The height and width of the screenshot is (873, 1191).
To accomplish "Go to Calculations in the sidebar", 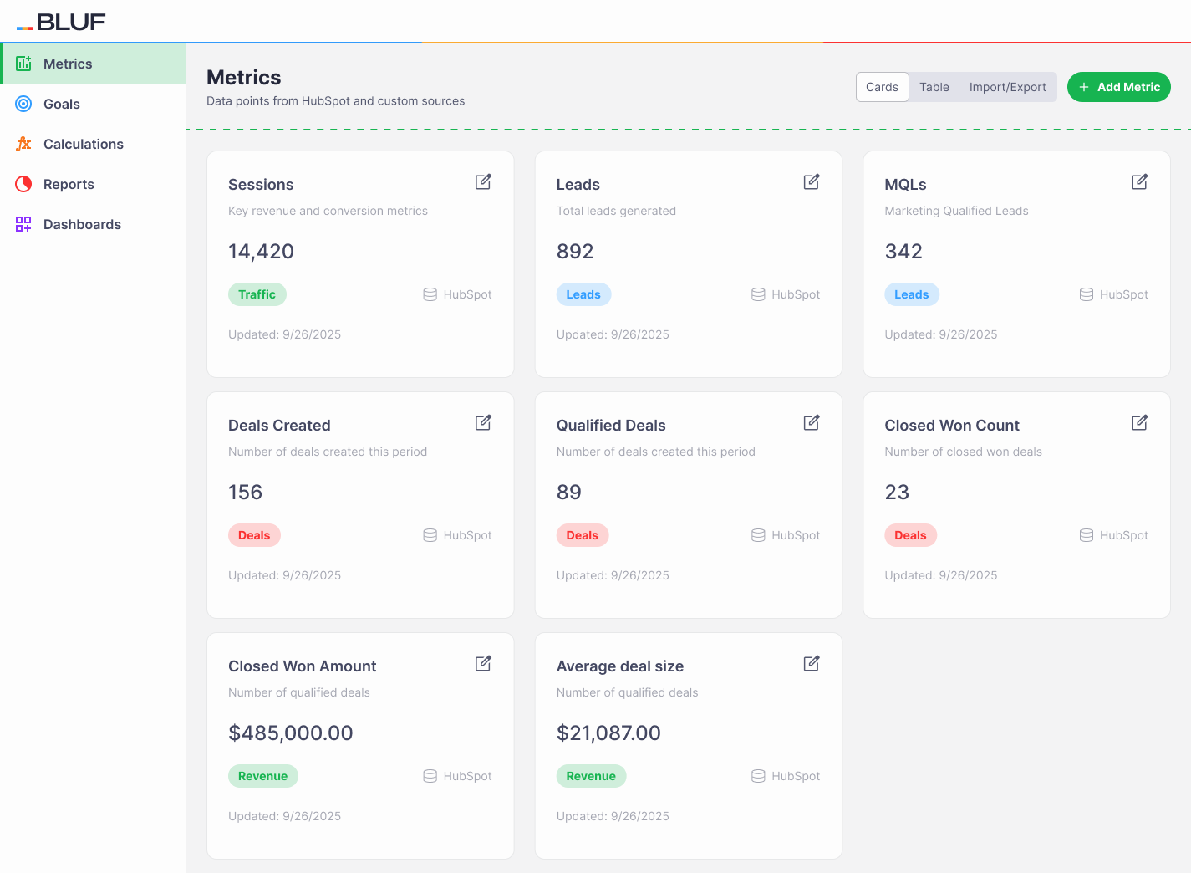I will coord(93,144).
